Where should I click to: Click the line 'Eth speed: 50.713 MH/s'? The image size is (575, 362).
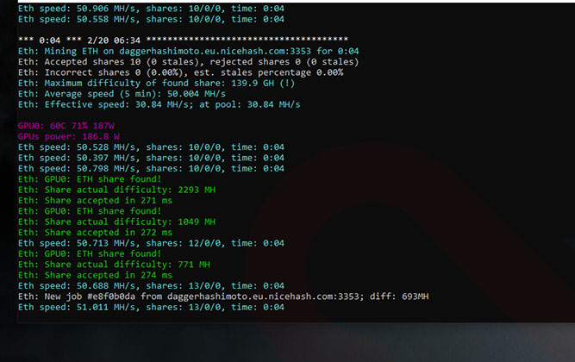pyautogui.click(x=151, y=243)
